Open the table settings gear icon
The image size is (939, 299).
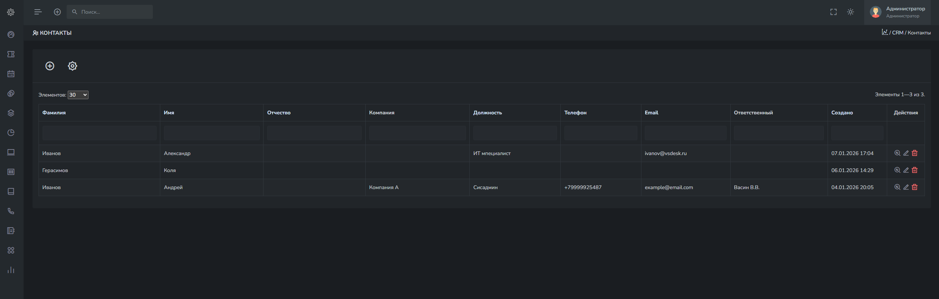[73, 66]
